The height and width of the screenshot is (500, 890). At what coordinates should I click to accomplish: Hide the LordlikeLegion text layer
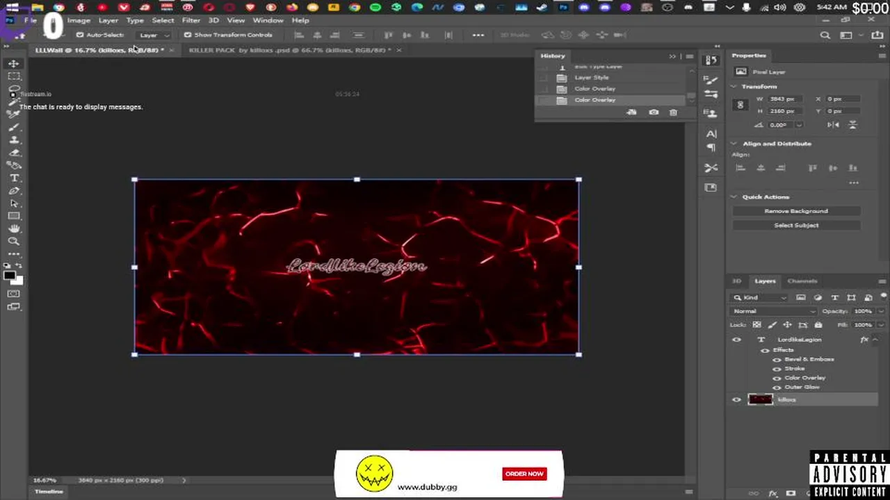736,340
